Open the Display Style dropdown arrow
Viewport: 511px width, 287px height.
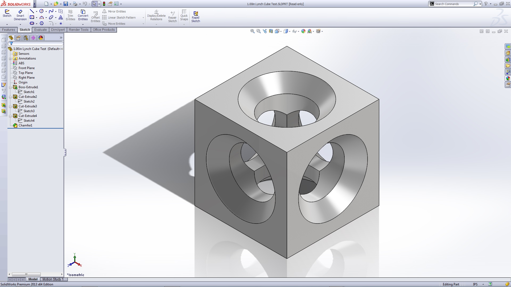(290, 31)
